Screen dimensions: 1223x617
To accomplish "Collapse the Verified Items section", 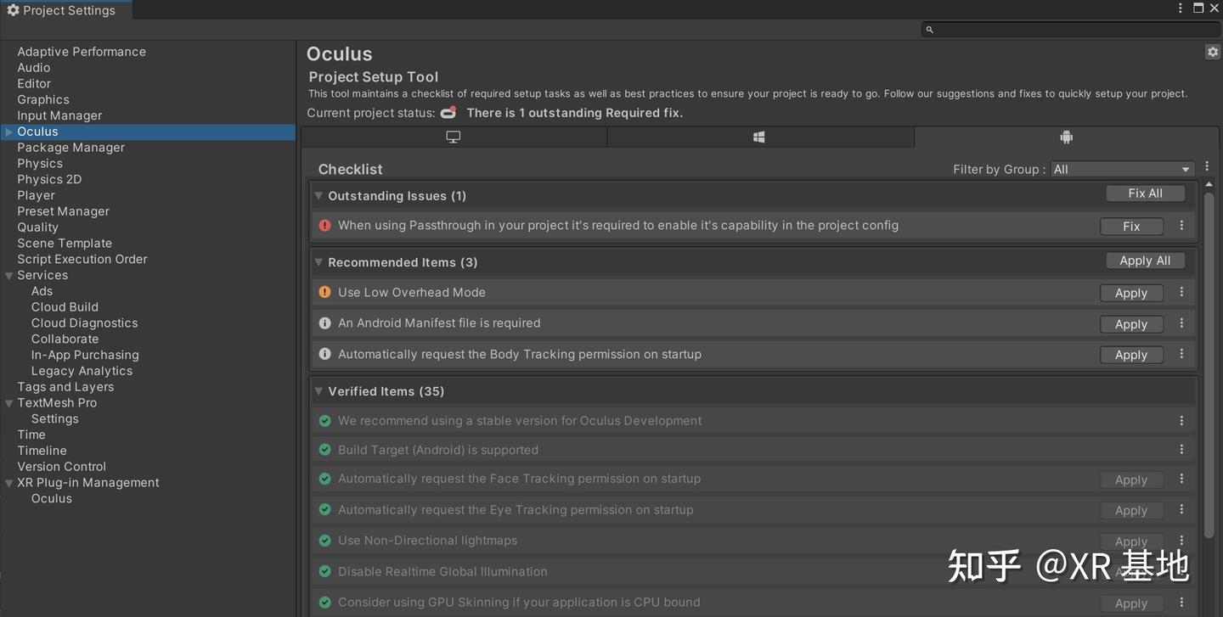I will [318, 391].
